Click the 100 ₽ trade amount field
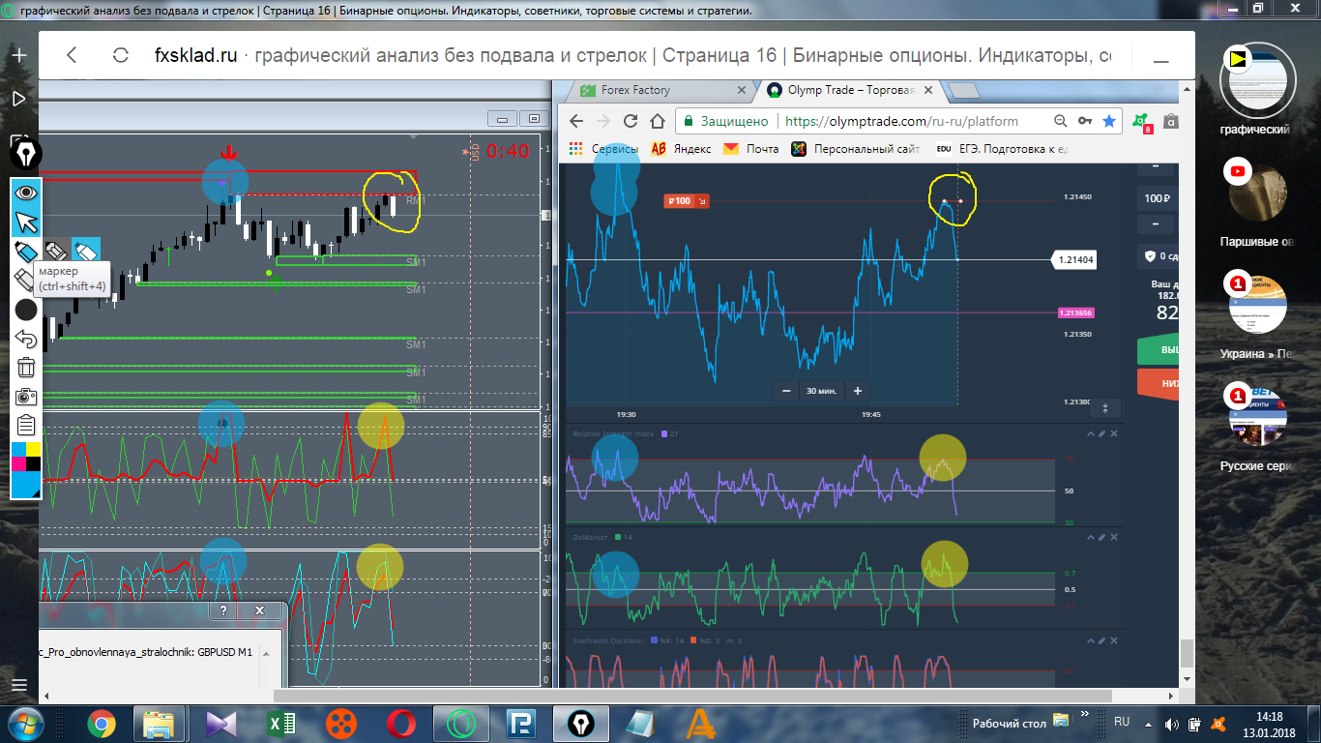Image resolution: width=1321 pixels, height=743 pixels. 1157,198
